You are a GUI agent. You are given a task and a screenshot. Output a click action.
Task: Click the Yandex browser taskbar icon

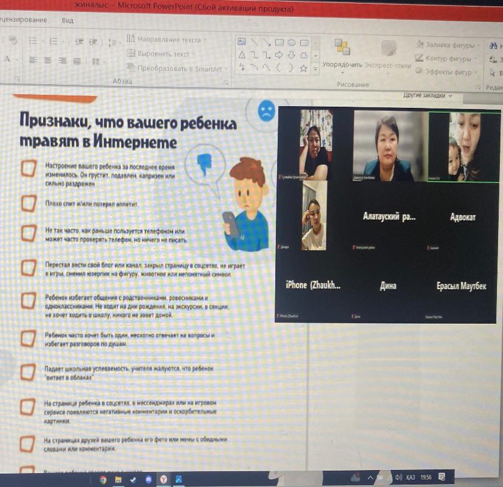(x=164, y=479)
